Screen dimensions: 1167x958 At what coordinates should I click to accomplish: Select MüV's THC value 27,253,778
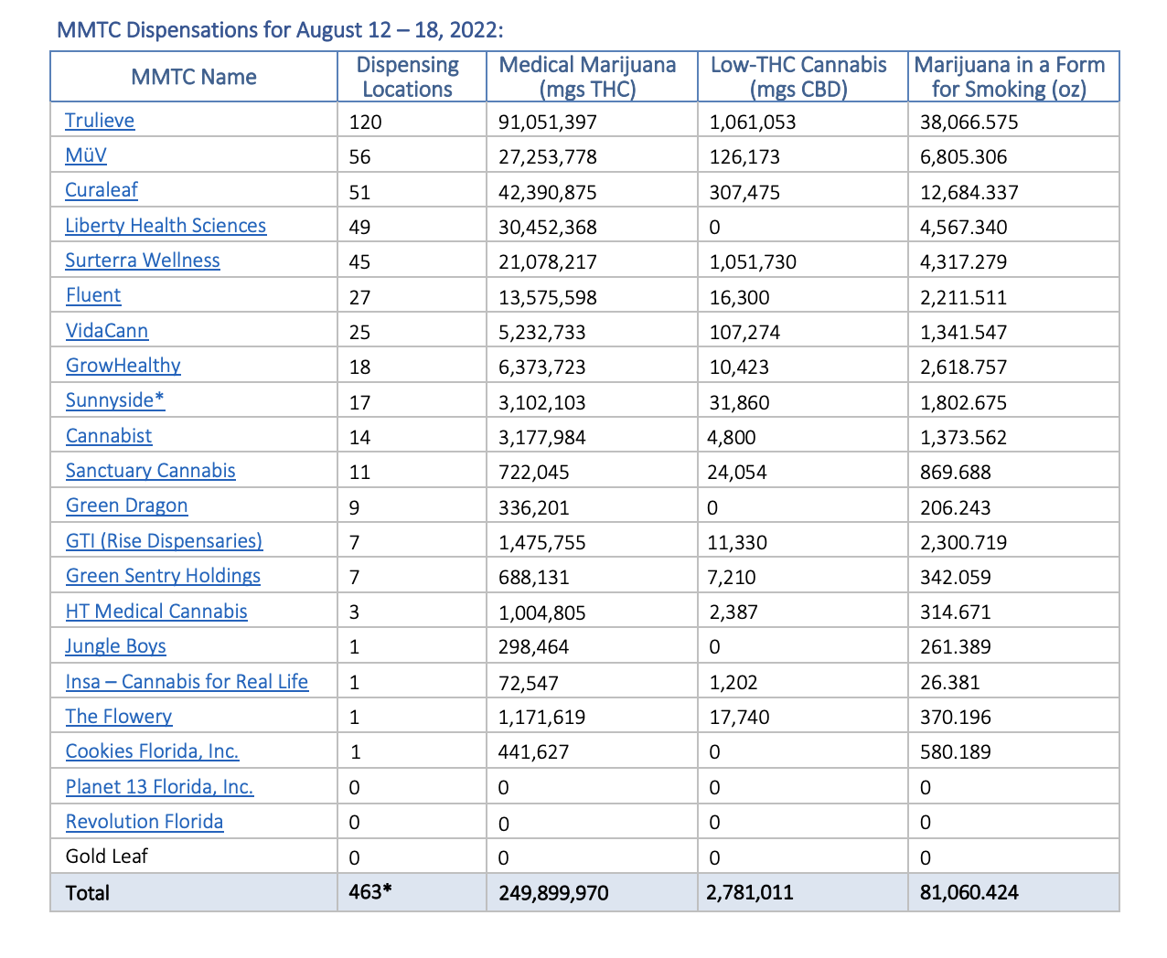548,157
